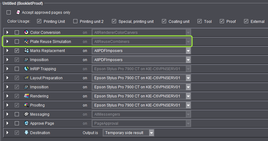
Task: Click the Color Conversion step icon
Action: 26,33
